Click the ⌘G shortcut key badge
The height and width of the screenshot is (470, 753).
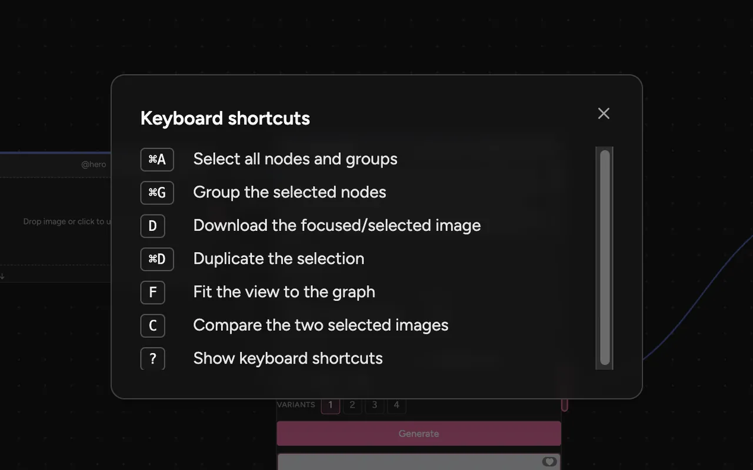click(x=157, y=193)
